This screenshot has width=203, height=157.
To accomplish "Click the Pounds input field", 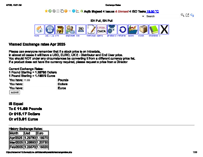I will (x=40, y=80).
